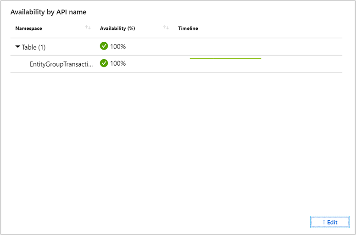Click the right end of the timeline line
The width and height of the screenshot is (356, 235).
click(260, 58)
